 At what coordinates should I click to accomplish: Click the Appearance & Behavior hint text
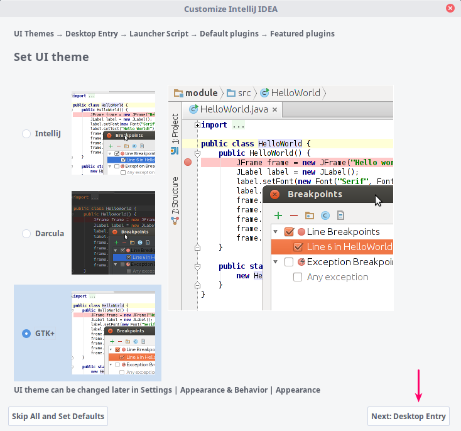224,390
